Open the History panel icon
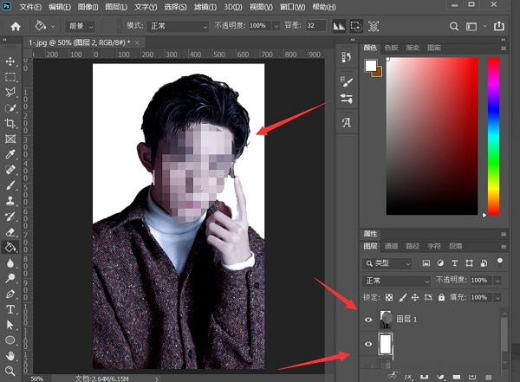This screenshot has width=520, height=382. coord(347,57)
